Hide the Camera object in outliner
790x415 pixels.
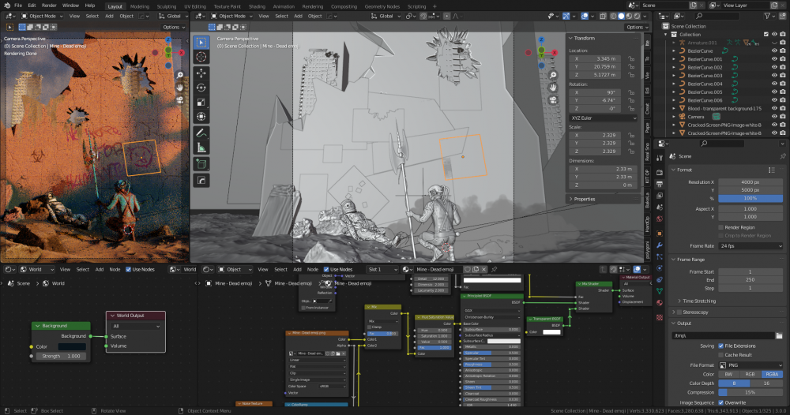(x=774, y=117)
